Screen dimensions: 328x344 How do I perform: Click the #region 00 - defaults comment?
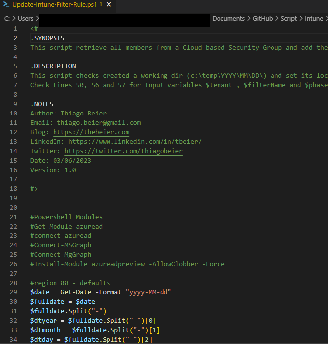click(70, 283)
